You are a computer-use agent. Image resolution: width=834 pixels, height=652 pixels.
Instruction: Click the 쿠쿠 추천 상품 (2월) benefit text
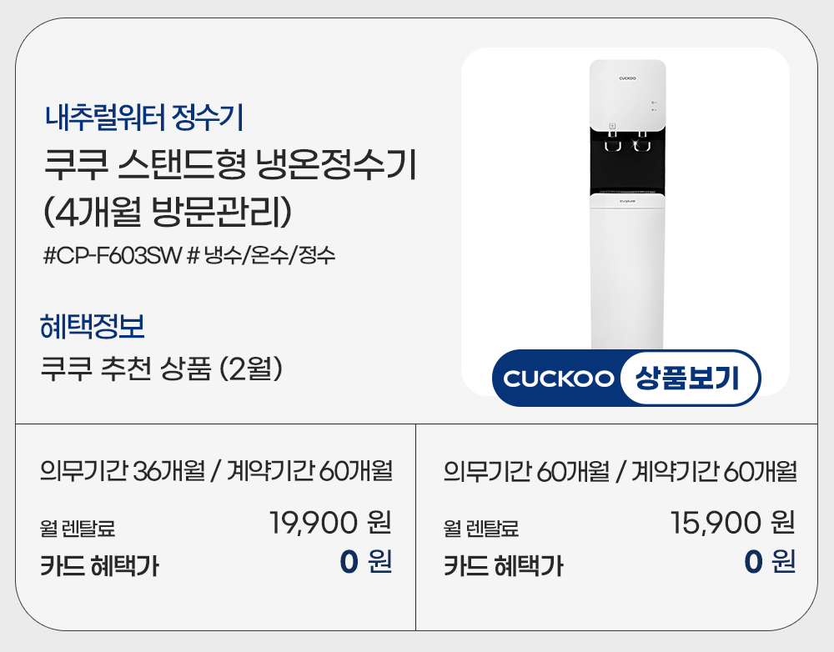[163, 367]
